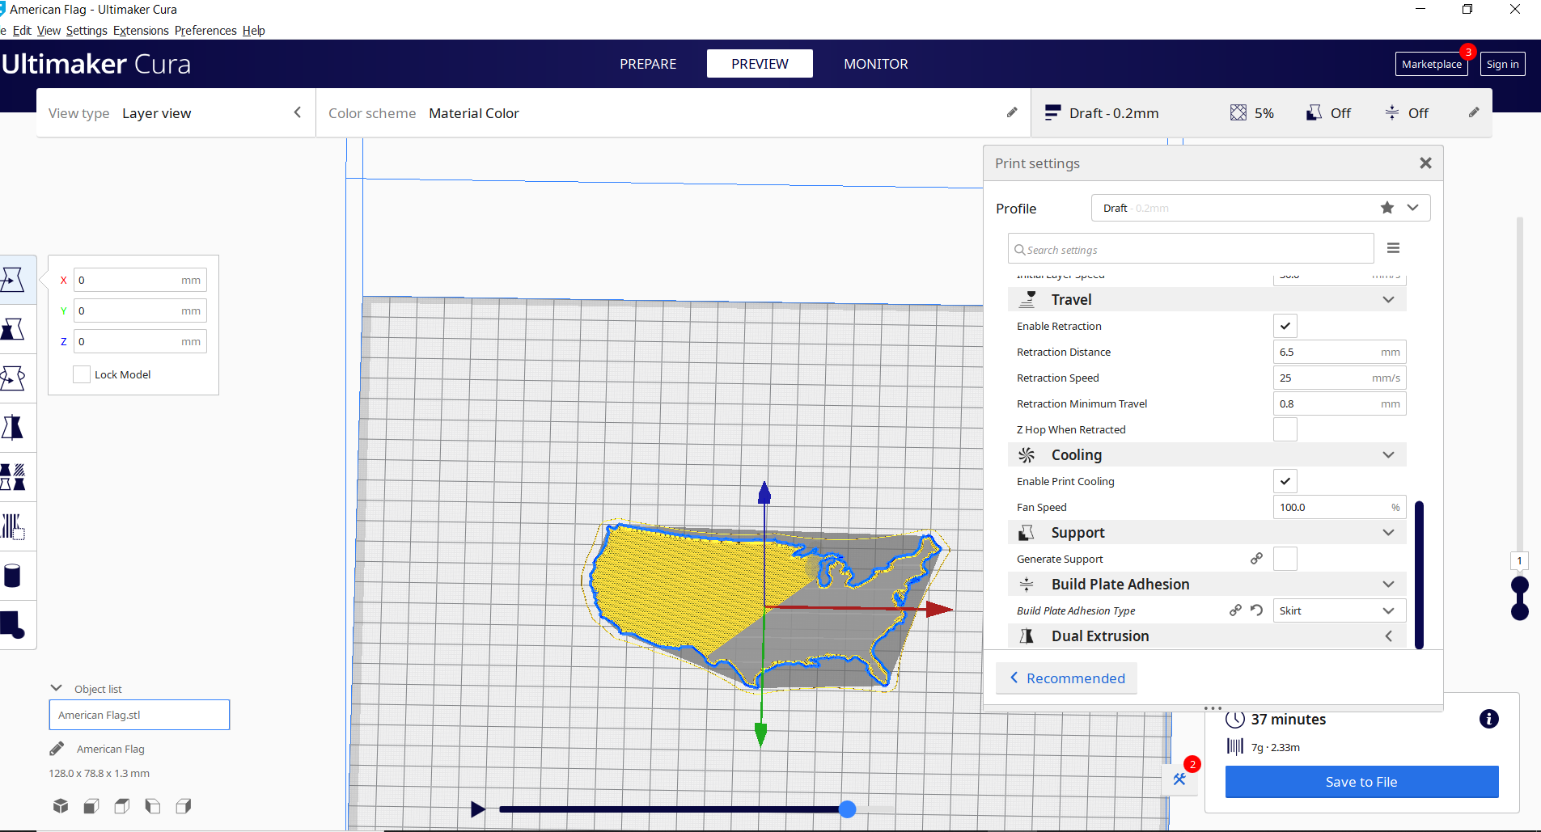Open the Preferences menu

click(205, 31)
